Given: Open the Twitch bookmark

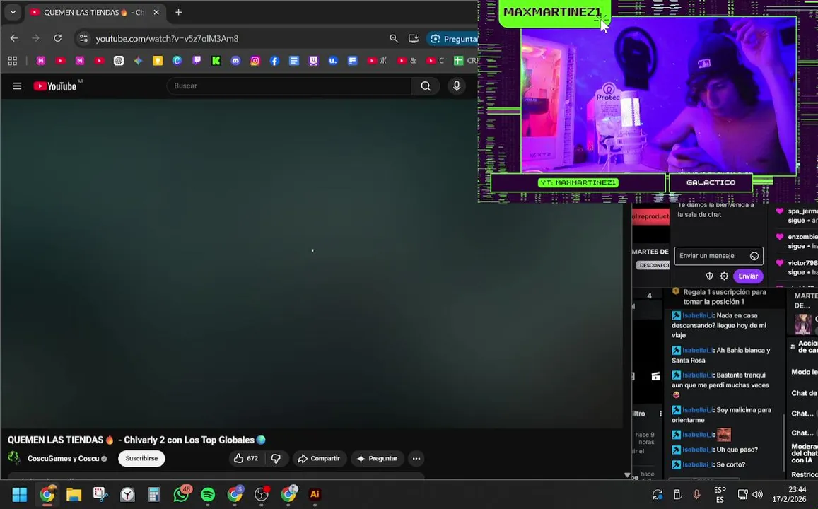Looking at the screenshot, I should point(197,61).
